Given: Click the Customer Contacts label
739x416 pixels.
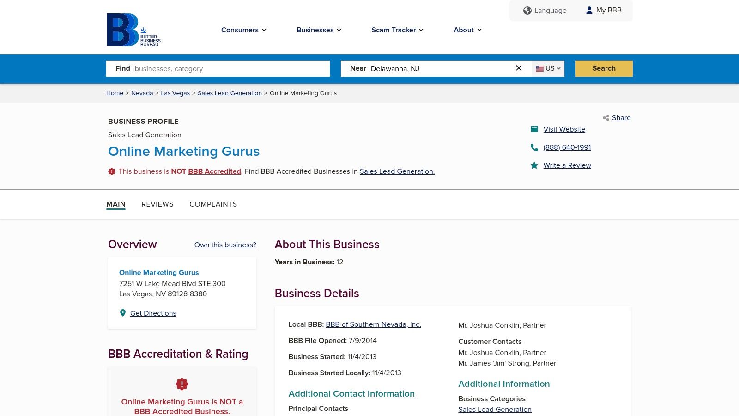Looking at the screenshot, I should coord(490,342).
